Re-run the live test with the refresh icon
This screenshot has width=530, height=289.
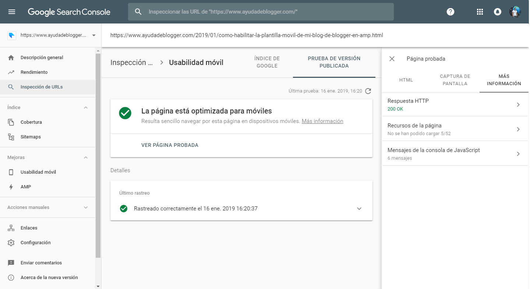[368, 91]
